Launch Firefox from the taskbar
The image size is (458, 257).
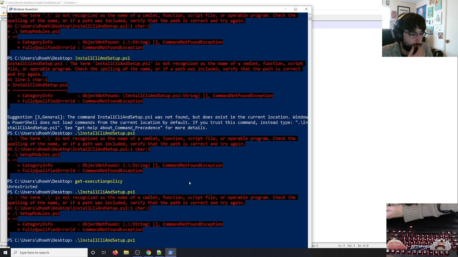tap(115, 252)
